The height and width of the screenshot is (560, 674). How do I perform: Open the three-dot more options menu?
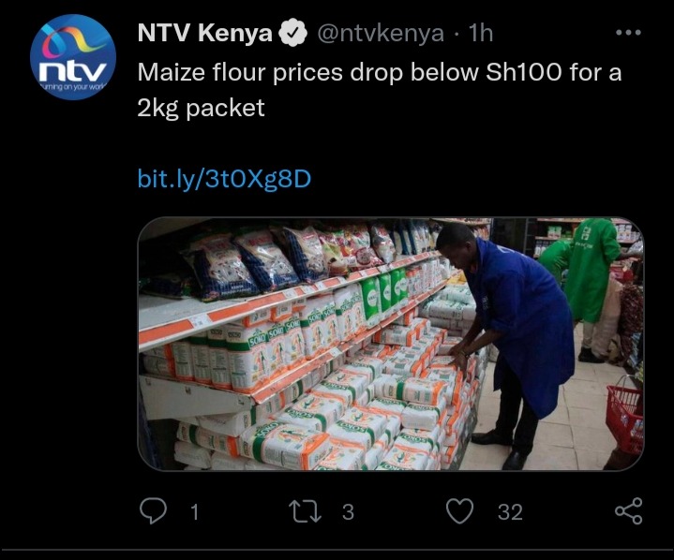628,32
